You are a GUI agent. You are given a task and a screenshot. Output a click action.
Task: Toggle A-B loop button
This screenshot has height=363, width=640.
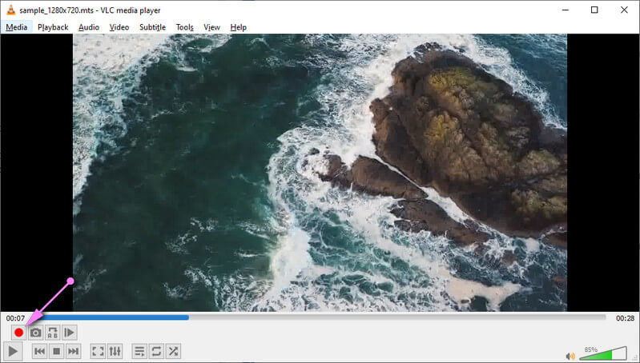click(52, 333)
